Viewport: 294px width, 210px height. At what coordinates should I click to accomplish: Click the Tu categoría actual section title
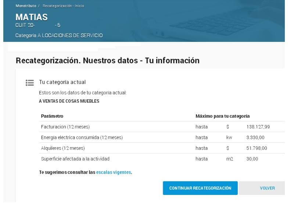(x=62, y=82)
